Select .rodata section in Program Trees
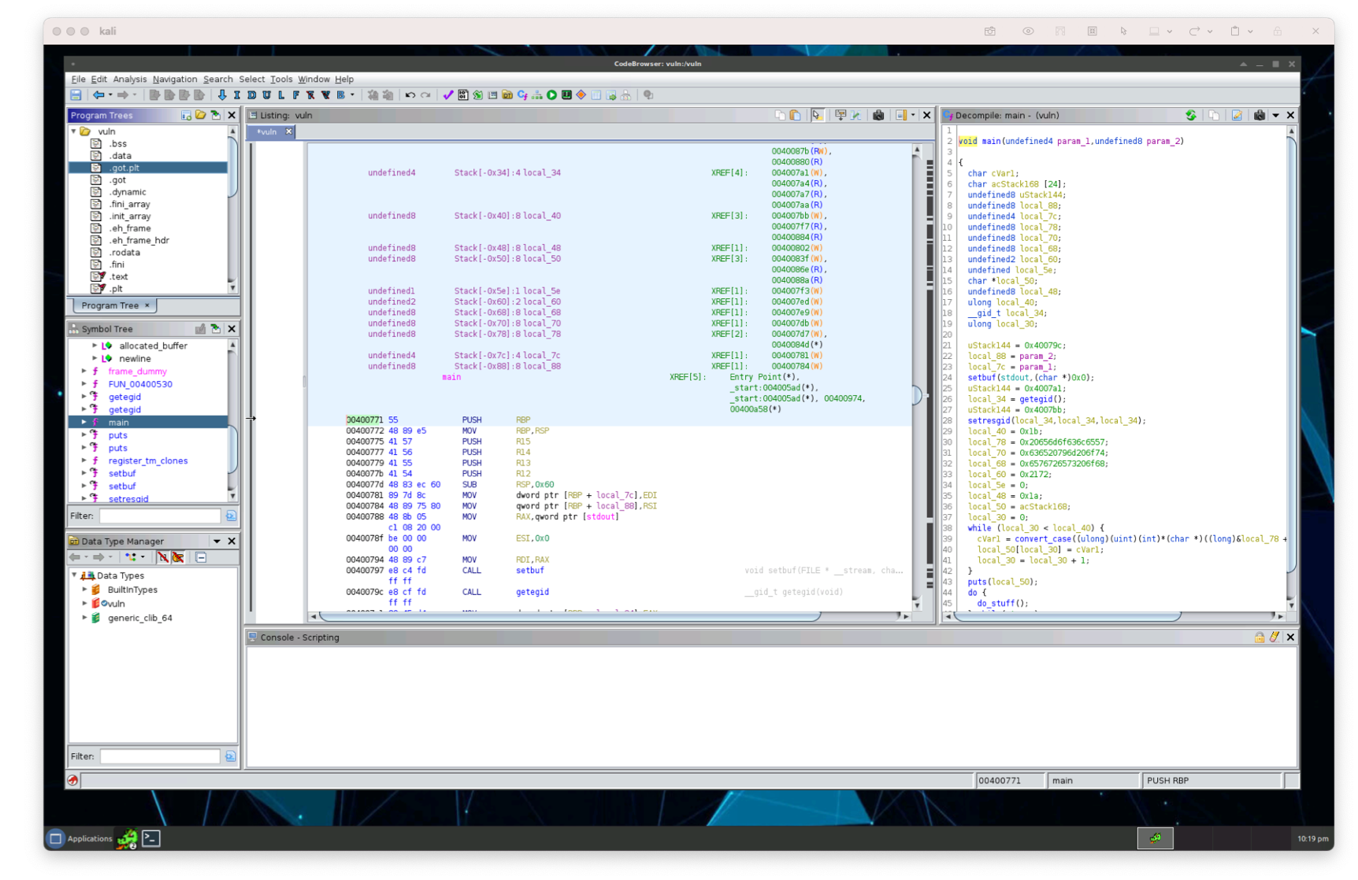1358x880 pixels. [124, 253]
